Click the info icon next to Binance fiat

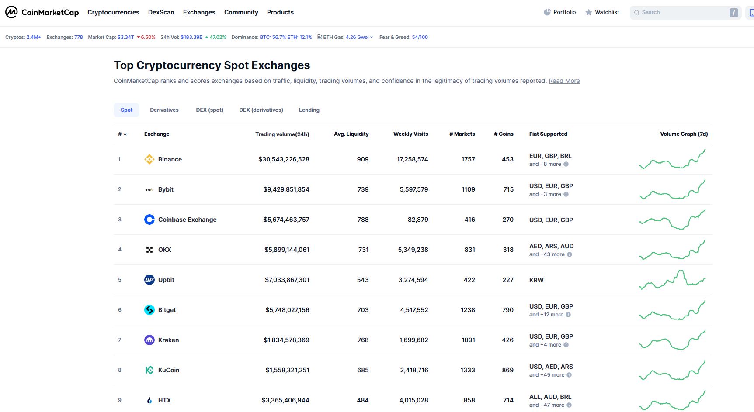tap(566, 164)
